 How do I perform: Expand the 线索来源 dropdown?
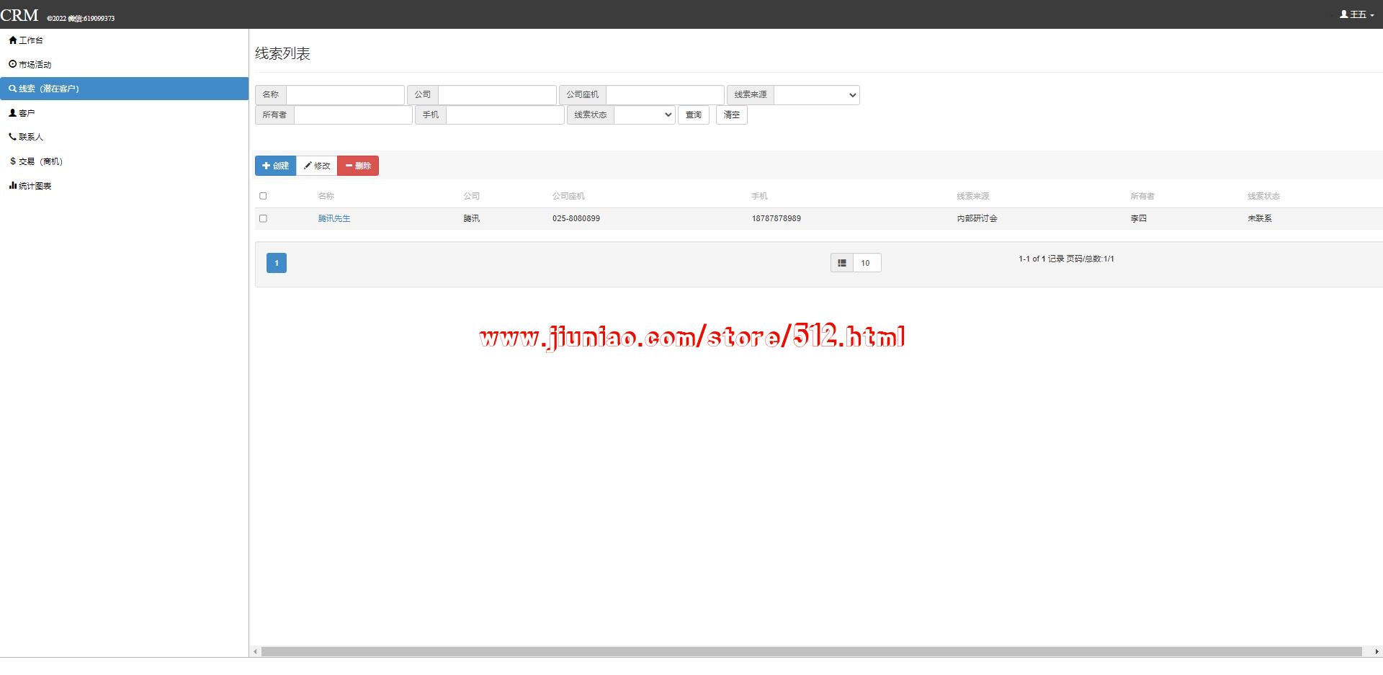tap(817, 95)
